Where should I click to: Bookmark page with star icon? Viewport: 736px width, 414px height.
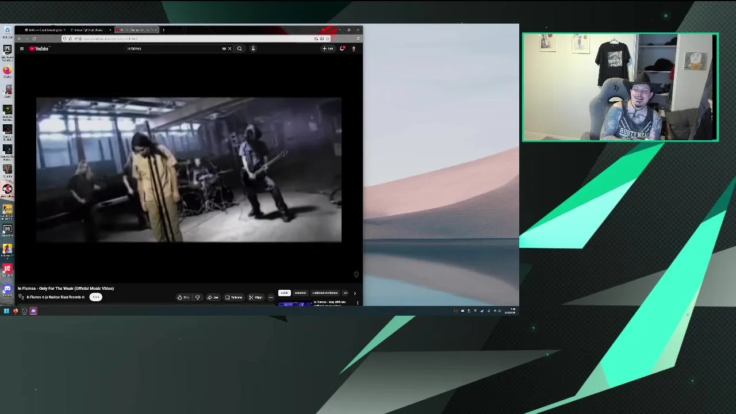[x=328, y=39]
